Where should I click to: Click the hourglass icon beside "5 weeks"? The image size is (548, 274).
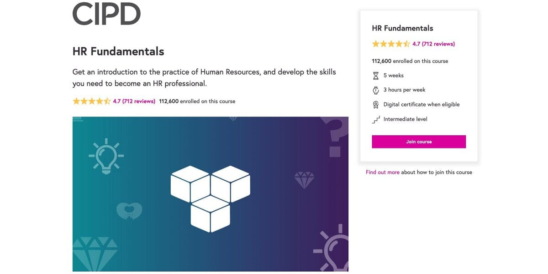click(375, 75)
